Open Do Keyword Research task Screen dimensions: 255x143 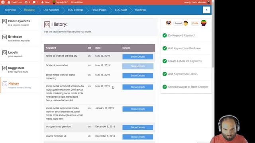click(182, 35)
